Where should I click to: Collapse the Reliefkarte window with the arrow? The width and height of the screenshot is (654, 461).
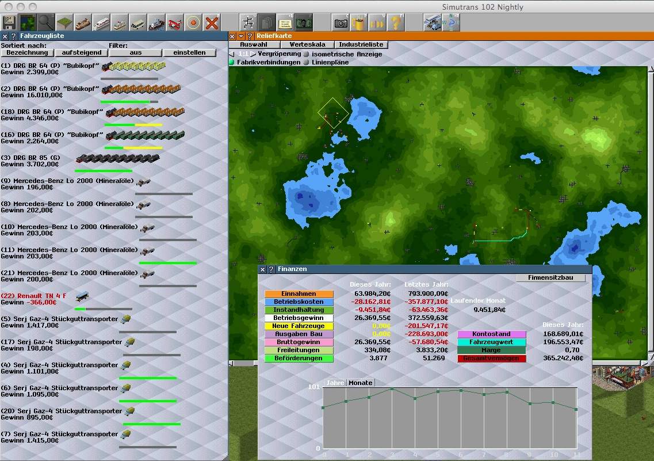coord(242,36)
